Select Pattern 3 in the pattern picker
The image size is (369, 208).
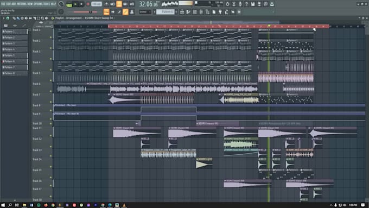[x=15, y=43]
